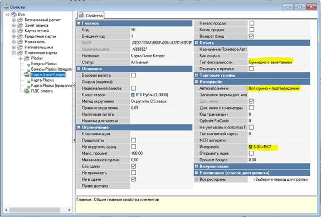Collapse the Ограничения section
The height and width of the screenshot is (217, 321).
coord(79,127)
